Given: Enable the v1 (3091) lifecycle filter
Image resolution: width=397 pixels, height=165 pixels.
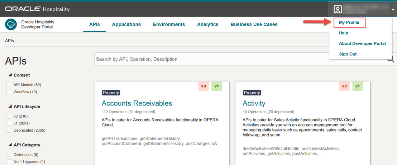Looking at the screenshot, I should point(9,123).
